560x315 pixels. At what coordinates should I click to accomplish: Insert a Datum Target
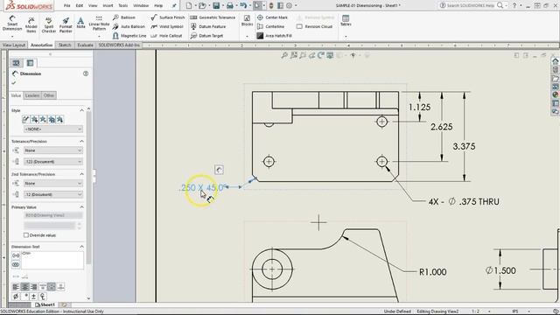tap(206, 36)
